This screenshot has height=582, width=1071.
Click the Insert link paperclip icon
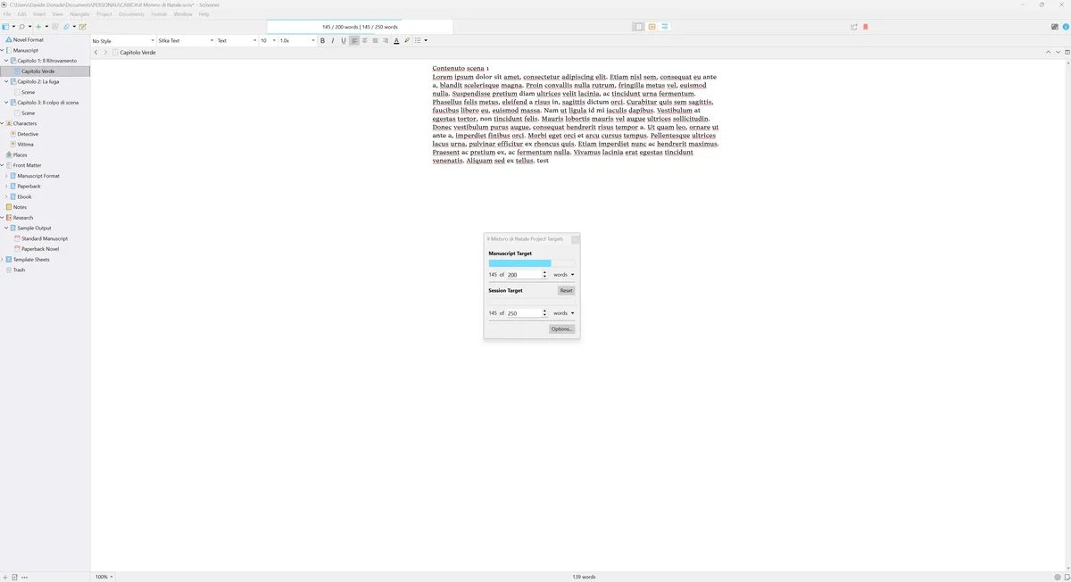pyautogui.click(x=66, y=27)
